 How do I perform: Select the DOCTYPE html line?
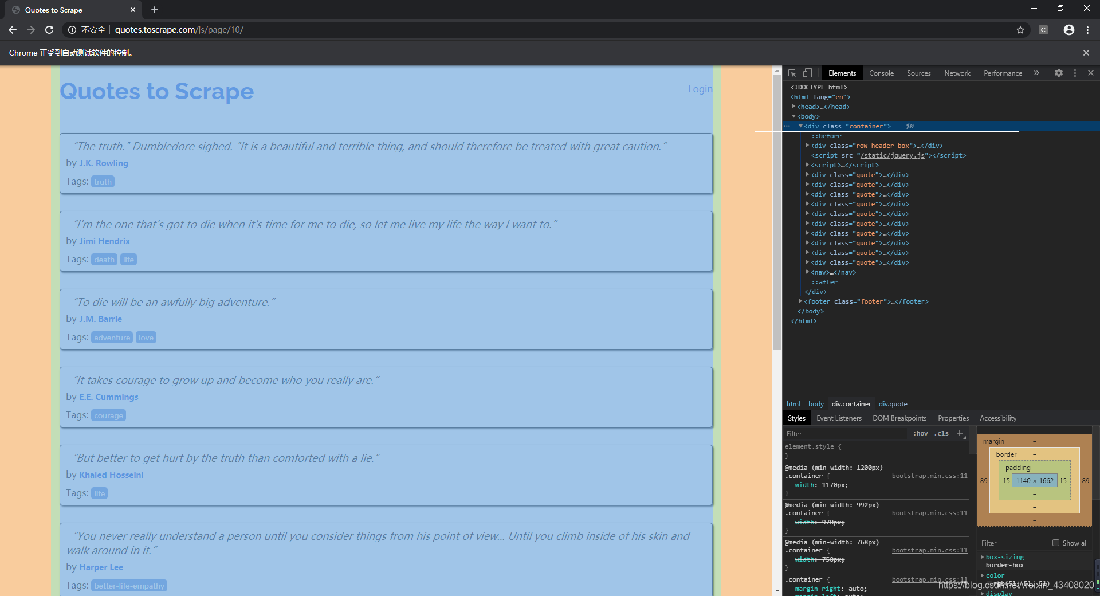pos(819,87)
